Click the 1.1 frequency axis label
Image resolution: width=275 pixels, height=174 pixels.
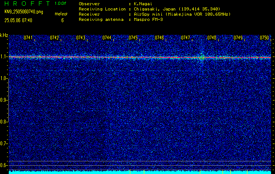coord(3,57)
